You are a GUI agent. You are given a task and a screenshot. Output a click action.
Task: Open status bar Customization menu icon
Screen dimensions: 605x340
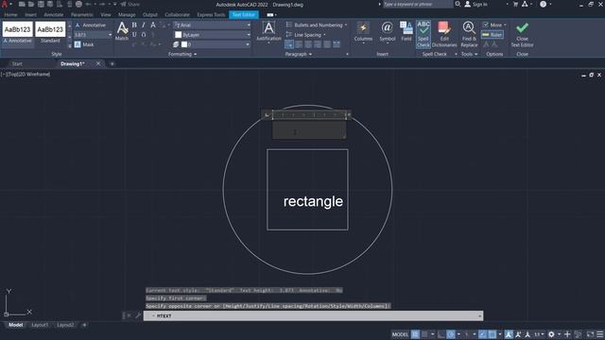[600, 334]
